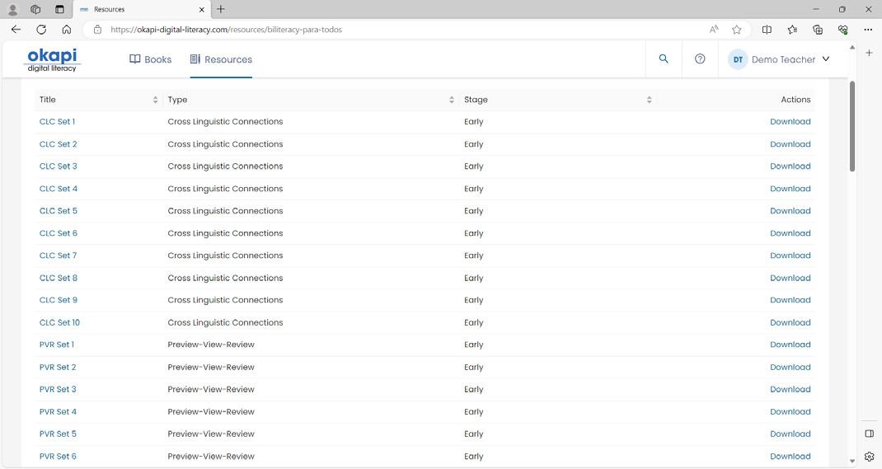Open the Read Aloud icon in address bar

714,29
